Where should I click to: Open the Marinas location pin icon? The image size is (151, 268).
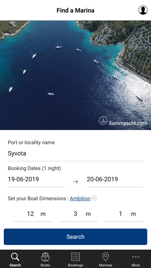coord(106,257)
